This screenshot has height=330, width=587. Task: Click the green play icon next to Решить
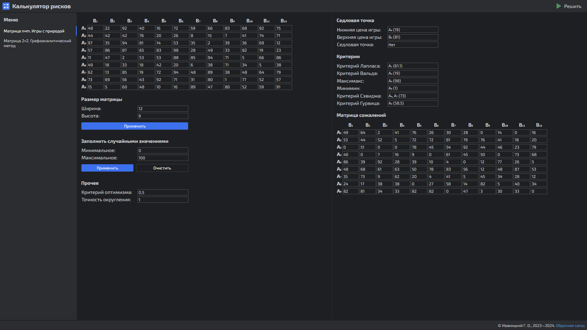tap(559, 6)
